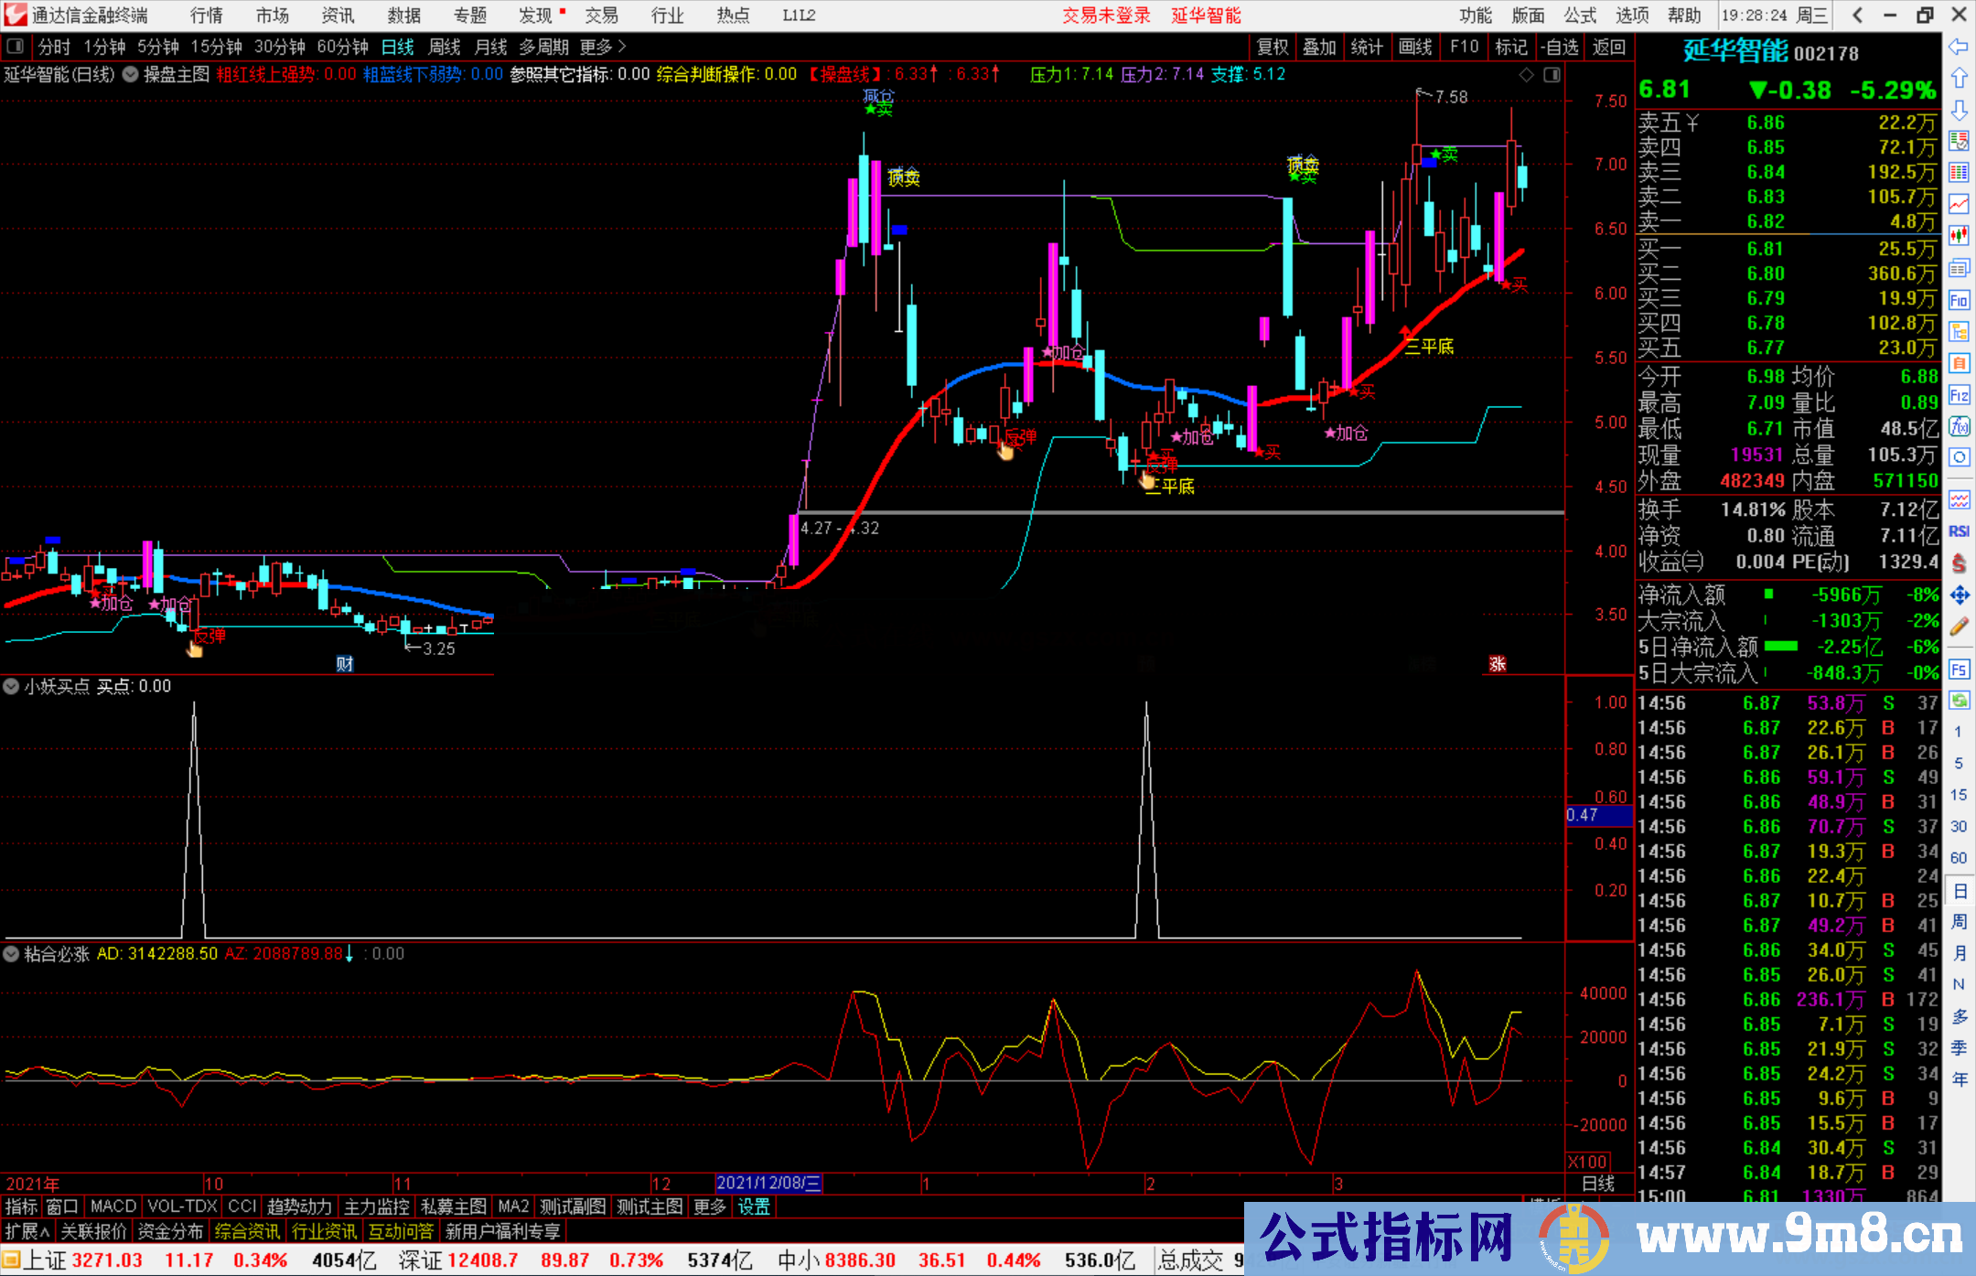Click the candlestick chart sidebar icon
1976x1276 pixels.
click(x=1959, y=235)
